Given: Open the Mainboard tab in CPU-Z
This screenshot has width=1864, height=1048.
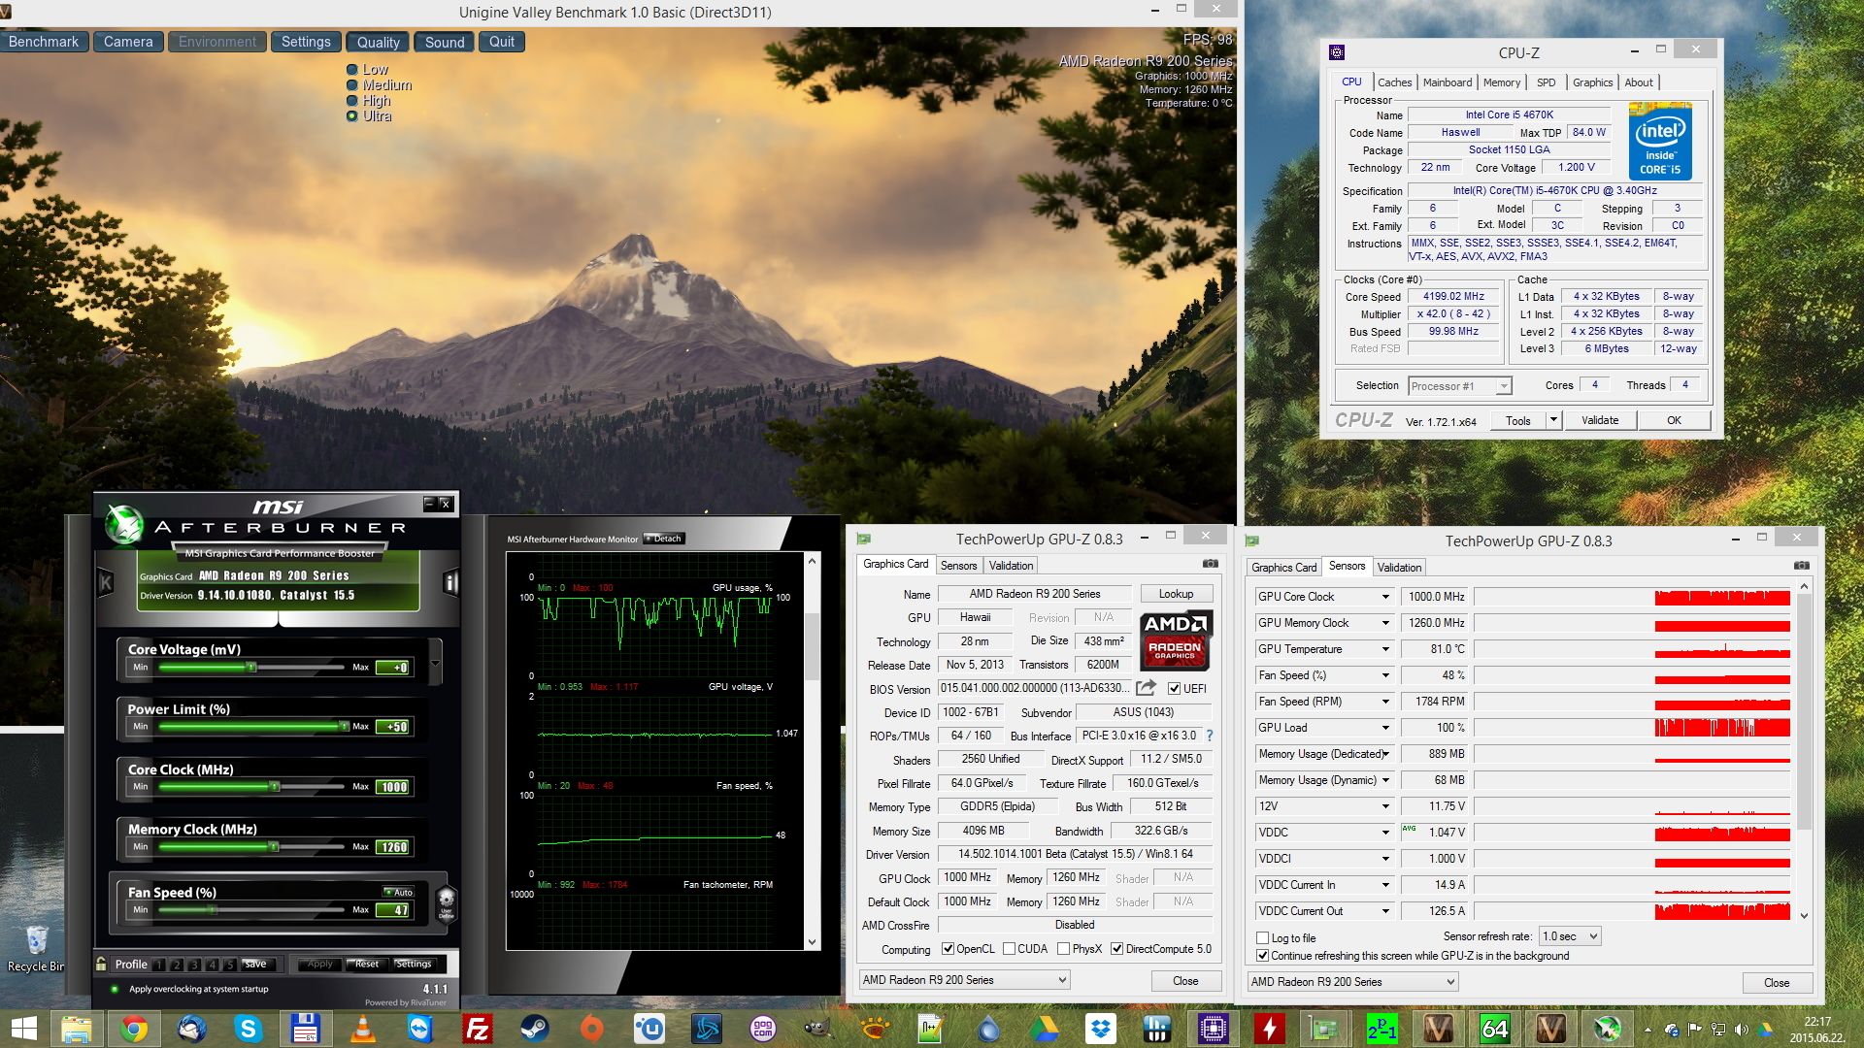Looking at the screenshot, I should pos(1448,82).
